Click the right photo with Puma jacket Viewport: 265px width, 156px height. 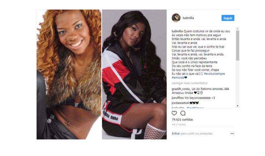[134, 74]
